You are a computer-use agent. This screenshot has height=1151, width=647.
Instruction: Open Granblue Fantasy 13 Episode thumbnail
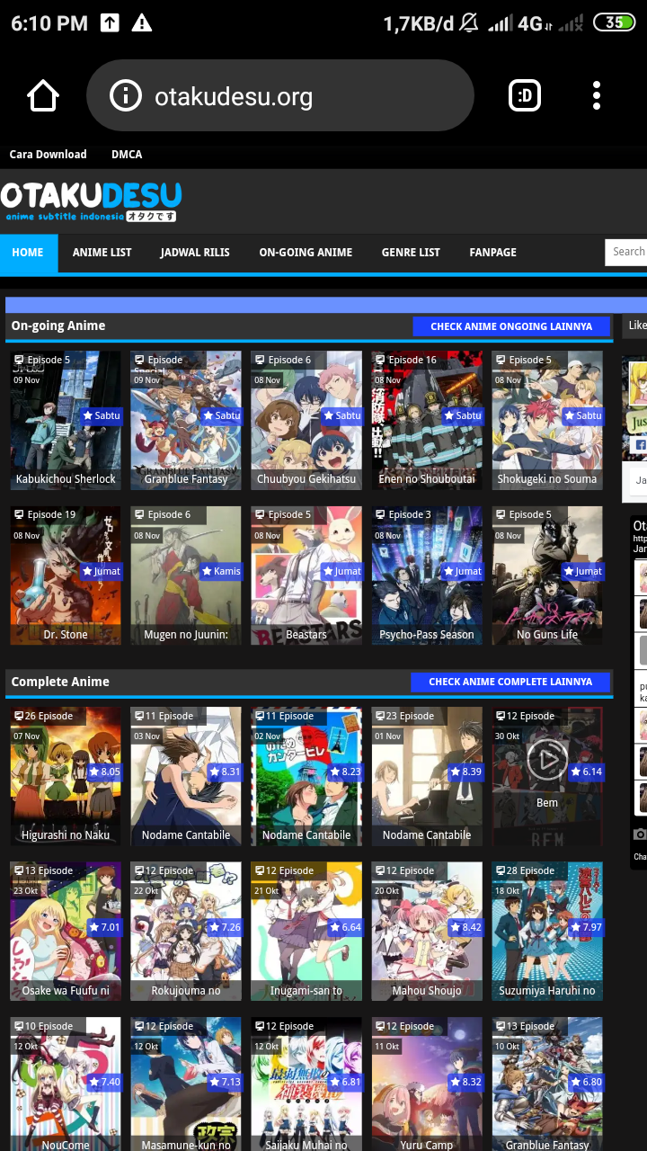click(547, 1084)
